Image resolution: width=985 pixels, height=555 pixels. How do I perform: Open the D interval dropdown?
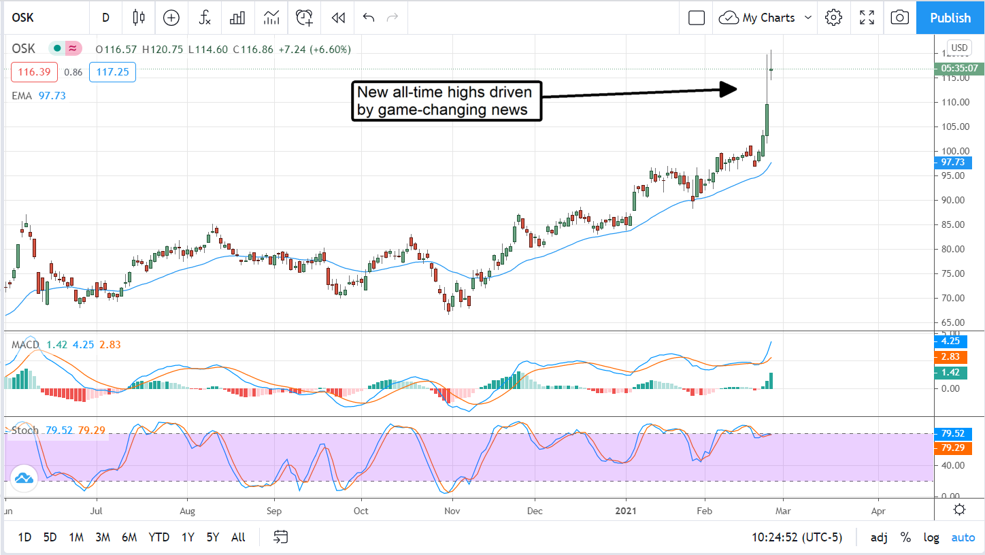[x=105, y=18]
